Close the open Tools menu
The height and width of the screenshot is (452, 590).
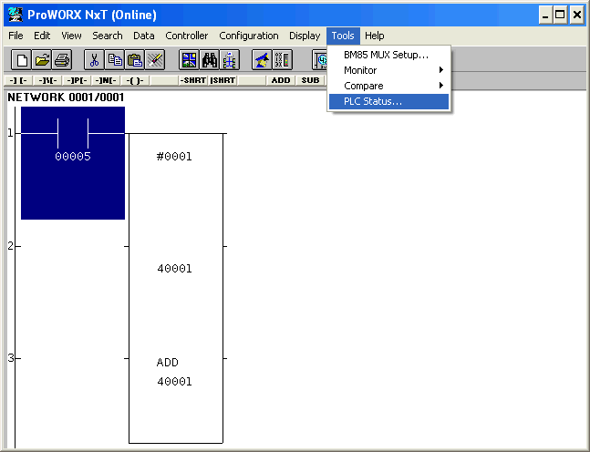343,36
